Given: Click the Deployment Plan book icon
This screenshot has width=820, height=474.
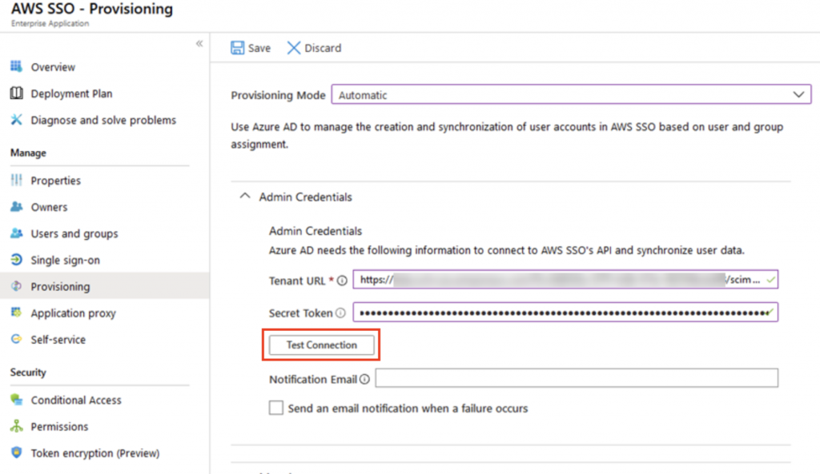Looking at the screenshot, I should point(16,93).
